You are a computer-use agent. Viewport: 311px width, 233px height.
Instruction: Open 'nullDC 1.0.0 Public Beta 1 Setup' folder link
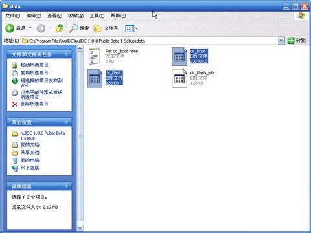pos(43,135)
